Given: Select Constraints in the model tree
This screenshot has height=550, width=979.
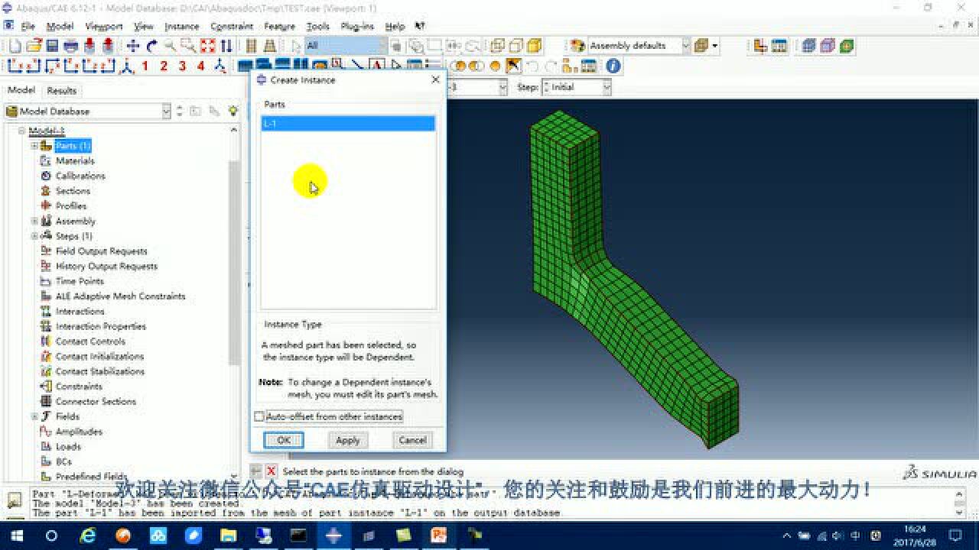Looking at the screenshot, I should (x=79, y=387).
